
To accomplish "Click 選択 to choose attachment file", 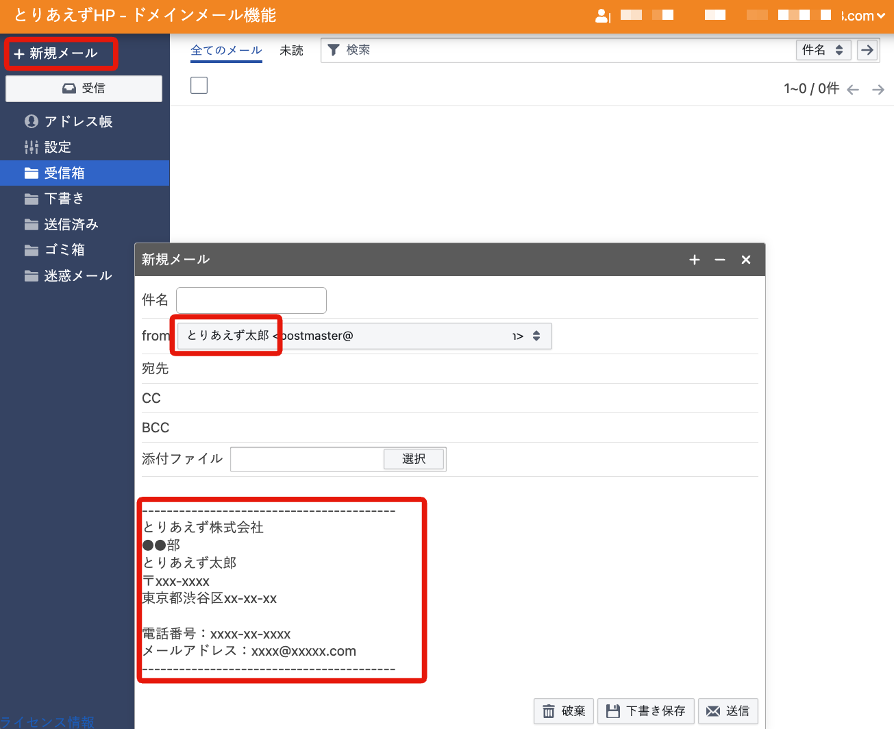I will point(414,459).
